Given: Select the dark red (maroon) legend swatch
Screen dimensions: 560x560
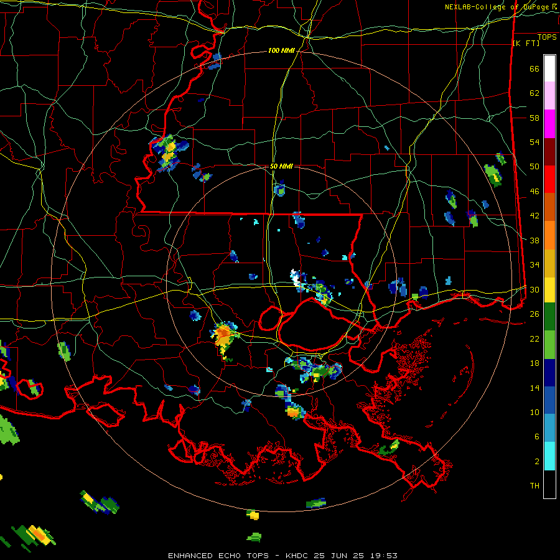Looking at the screenshot, I should (x=549, y=151).
